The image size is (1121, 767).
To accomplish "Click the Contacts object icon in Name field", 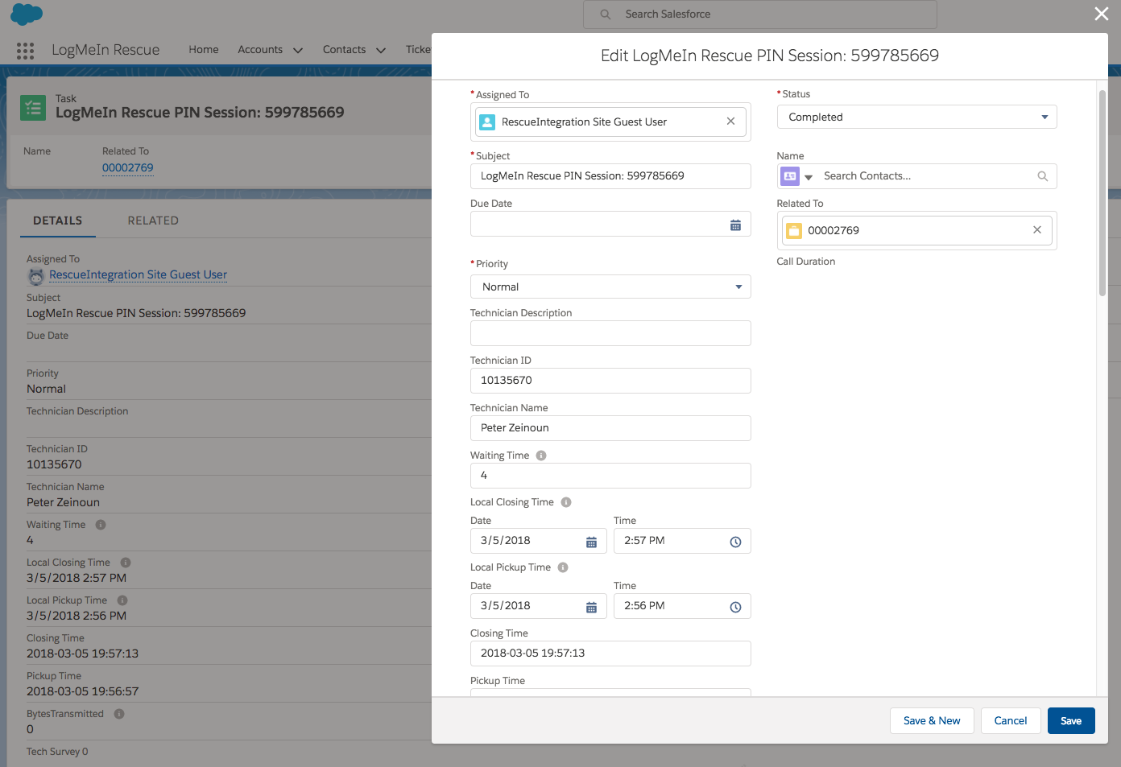I will (x=790, y=176).
